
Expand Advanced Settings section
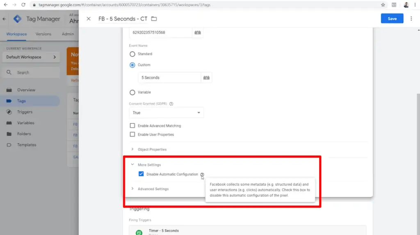[132, 189]
